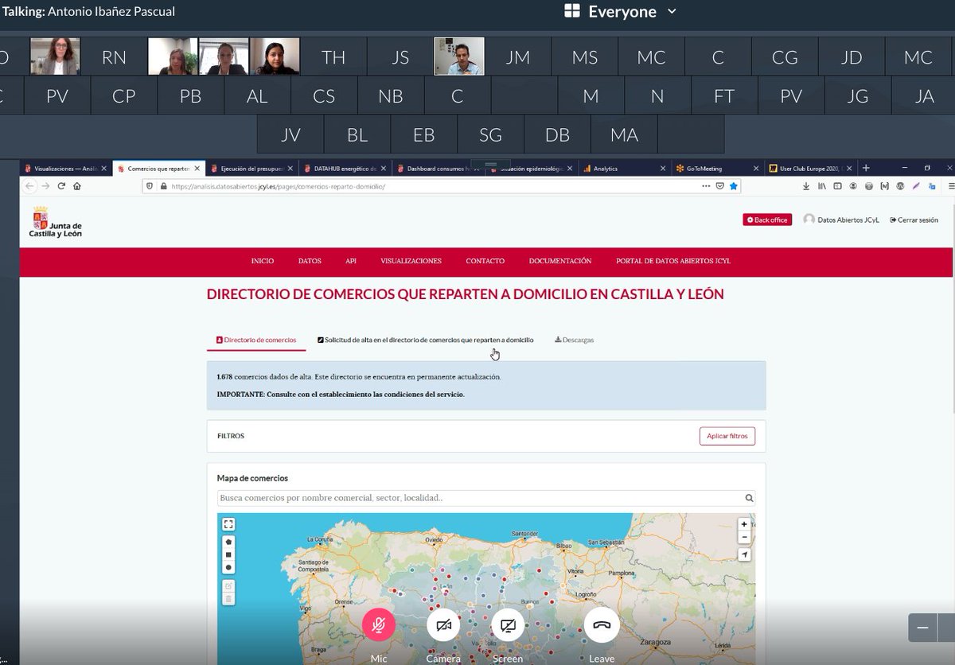Click the map locate-me arrow icon

[744, 554]
